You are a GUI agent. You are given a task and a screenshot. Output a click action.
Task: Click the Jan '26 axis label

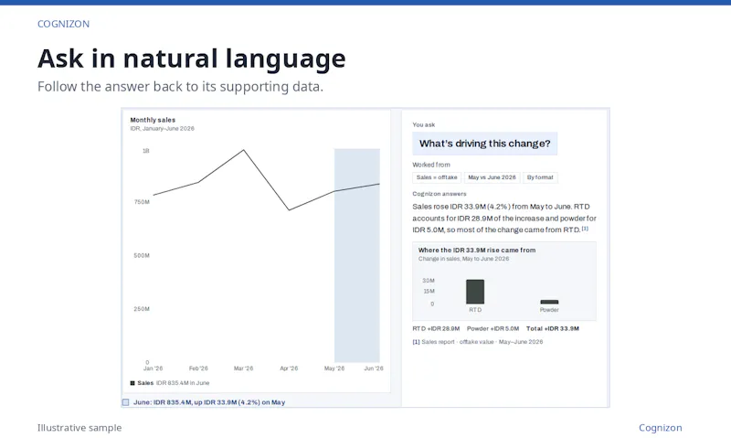click(153, 369)
